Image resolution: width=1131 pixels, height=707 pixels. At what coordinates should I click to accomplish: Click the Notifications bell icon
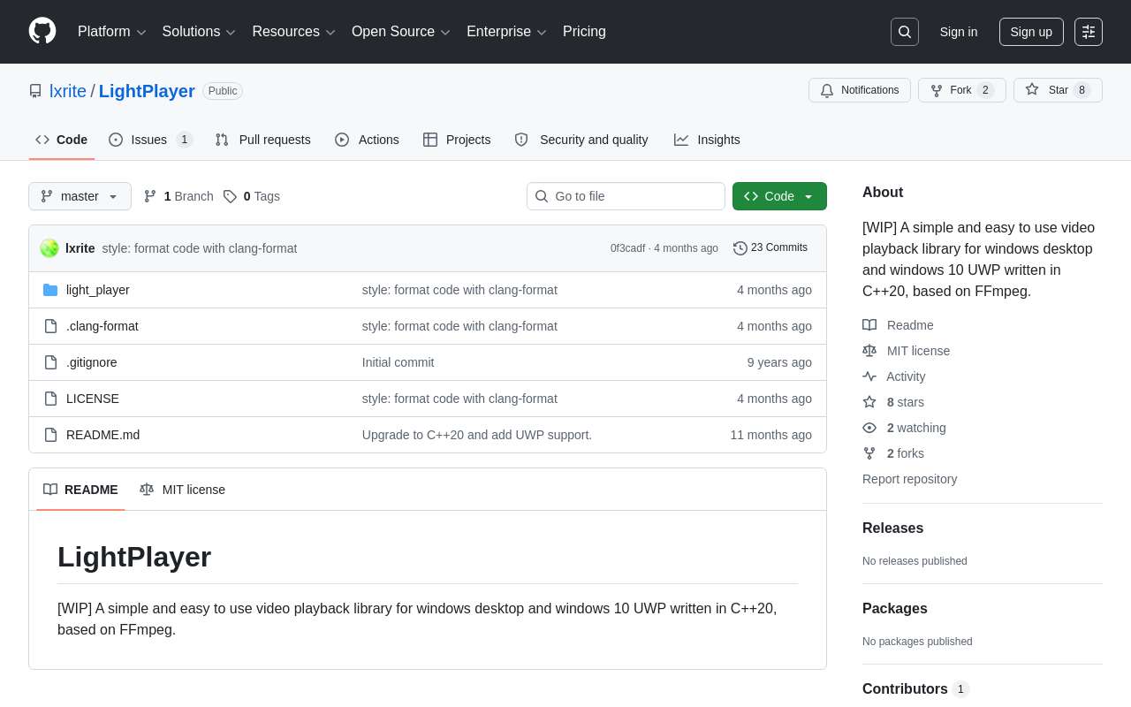click(827, 90)
